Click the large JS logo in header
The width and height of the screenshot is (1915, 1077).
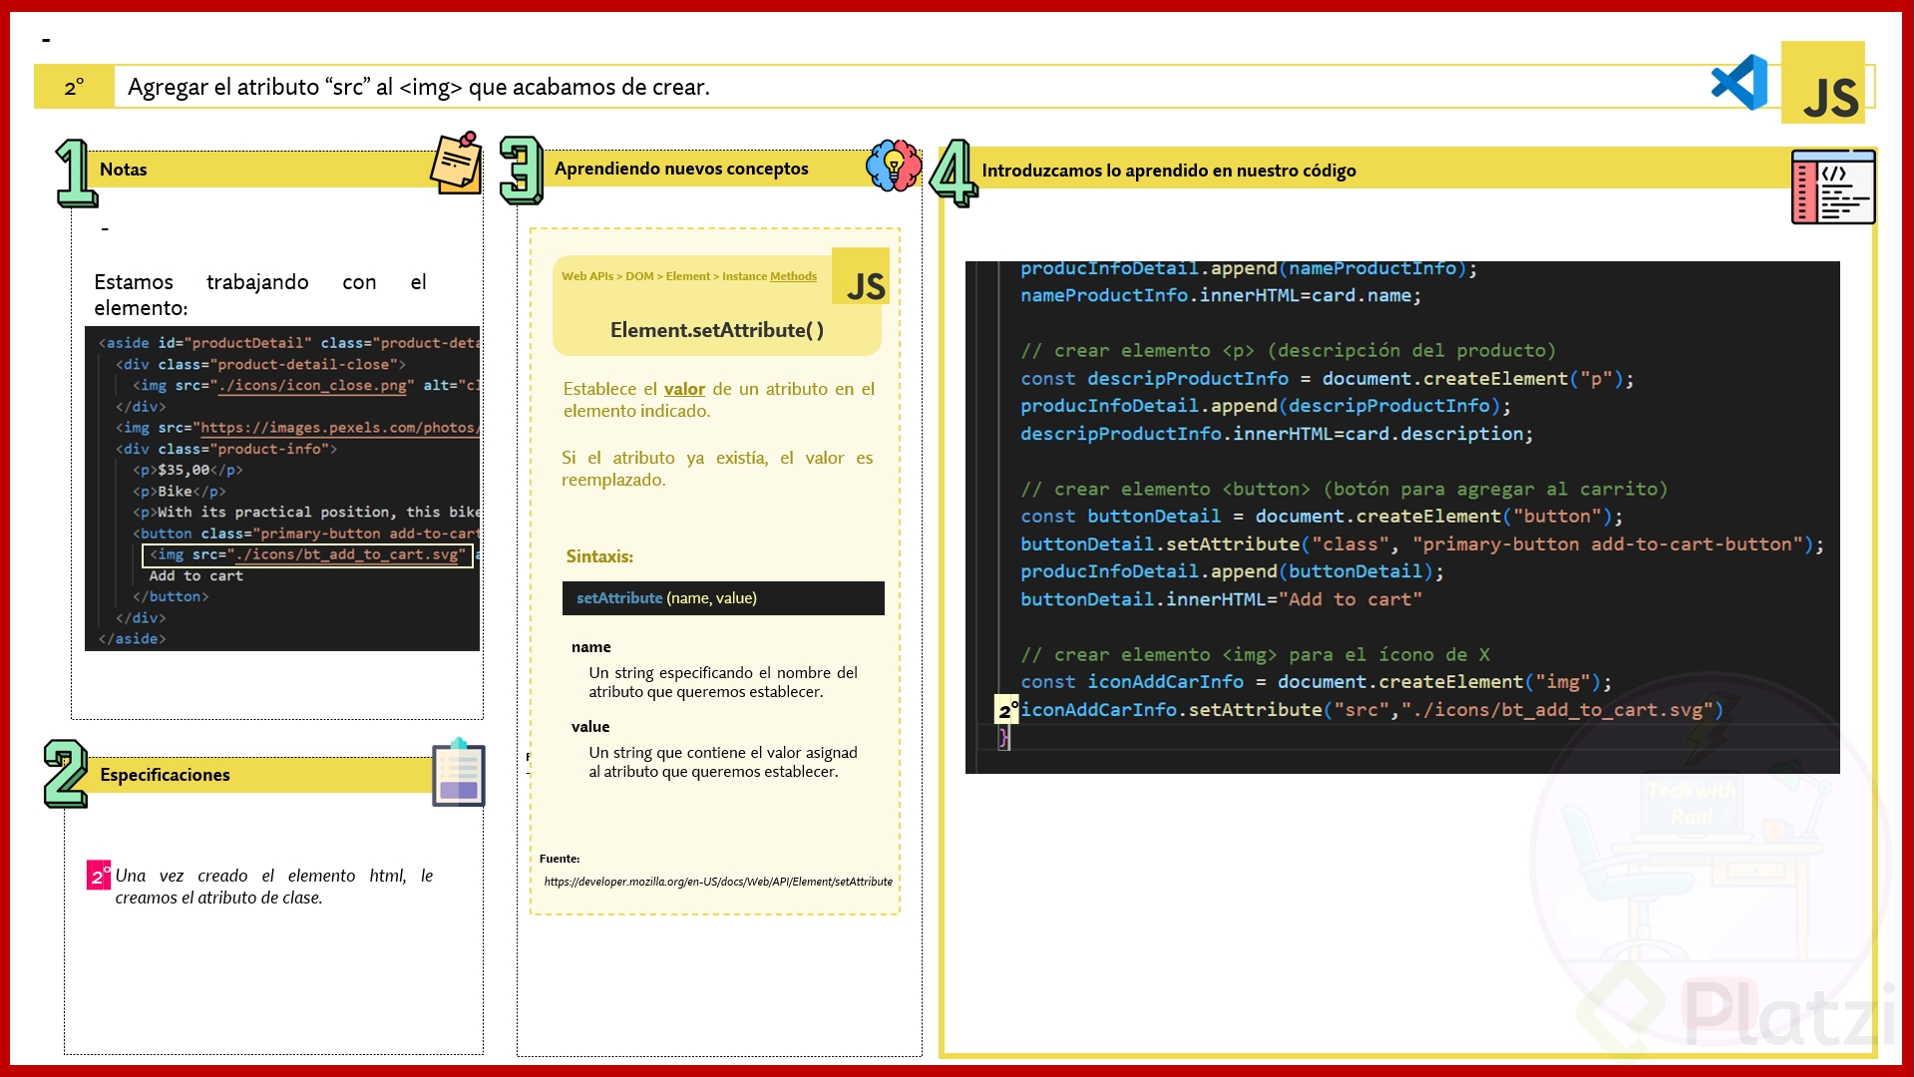(1823, 83)
